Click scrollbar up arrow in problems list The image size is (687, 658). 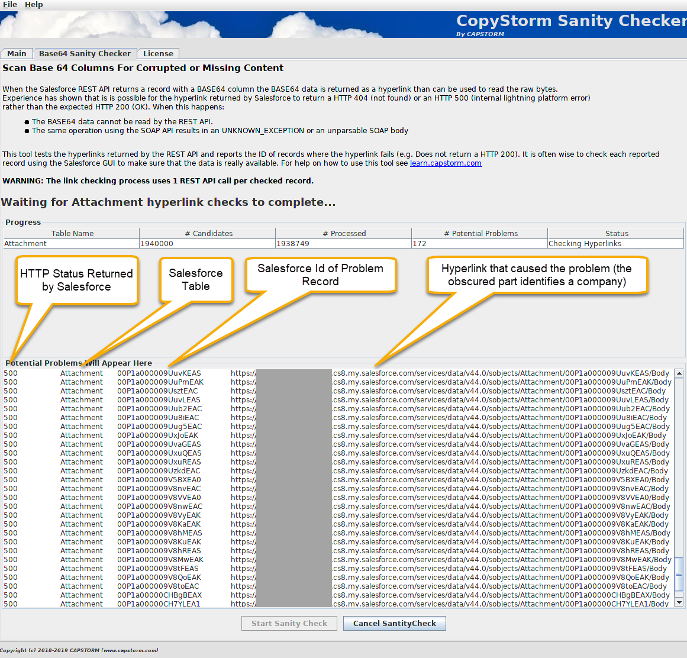click(x=679, y=374)
